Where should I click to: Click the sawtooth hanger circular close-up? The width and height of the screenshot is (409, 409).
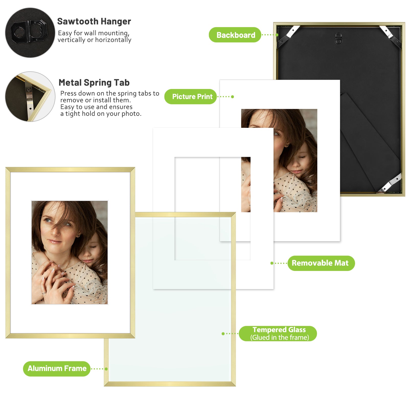click(30, 32)
